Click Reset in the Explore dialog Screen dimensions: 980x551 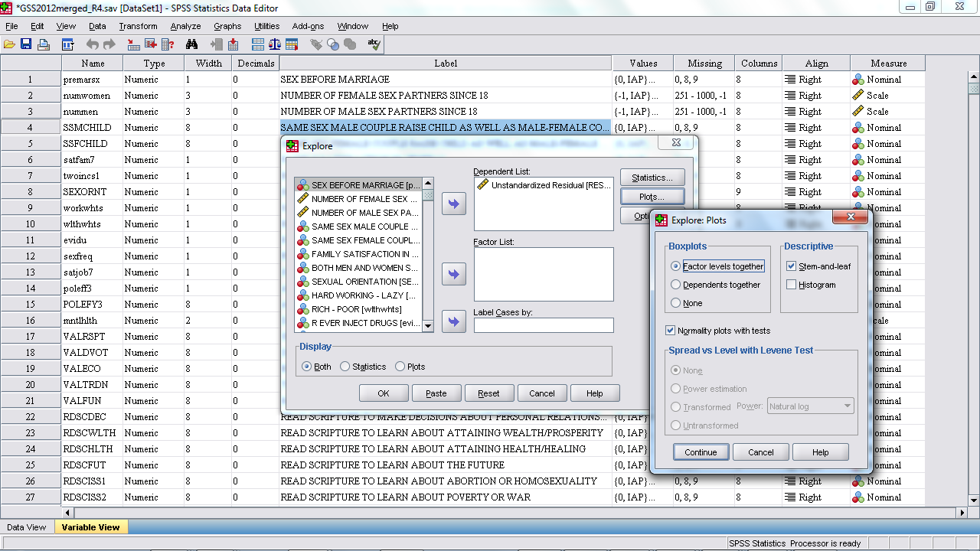click(x=488, y=393)
